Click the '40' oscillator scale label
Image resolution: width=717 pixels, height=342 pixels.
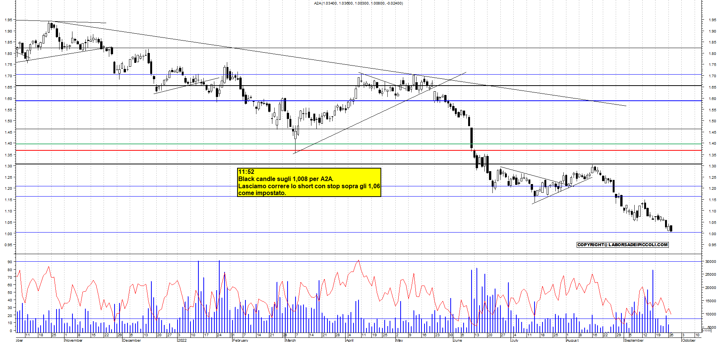9,300
